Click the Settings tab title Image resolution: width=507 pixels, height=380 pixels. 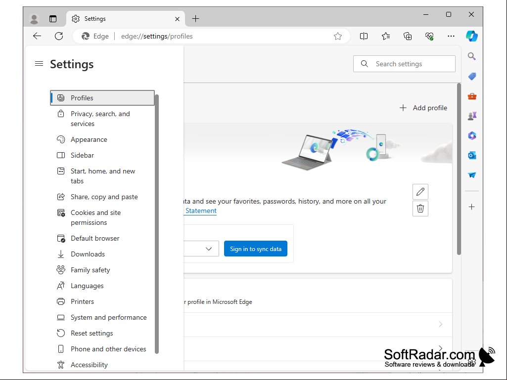coord(95,19)
